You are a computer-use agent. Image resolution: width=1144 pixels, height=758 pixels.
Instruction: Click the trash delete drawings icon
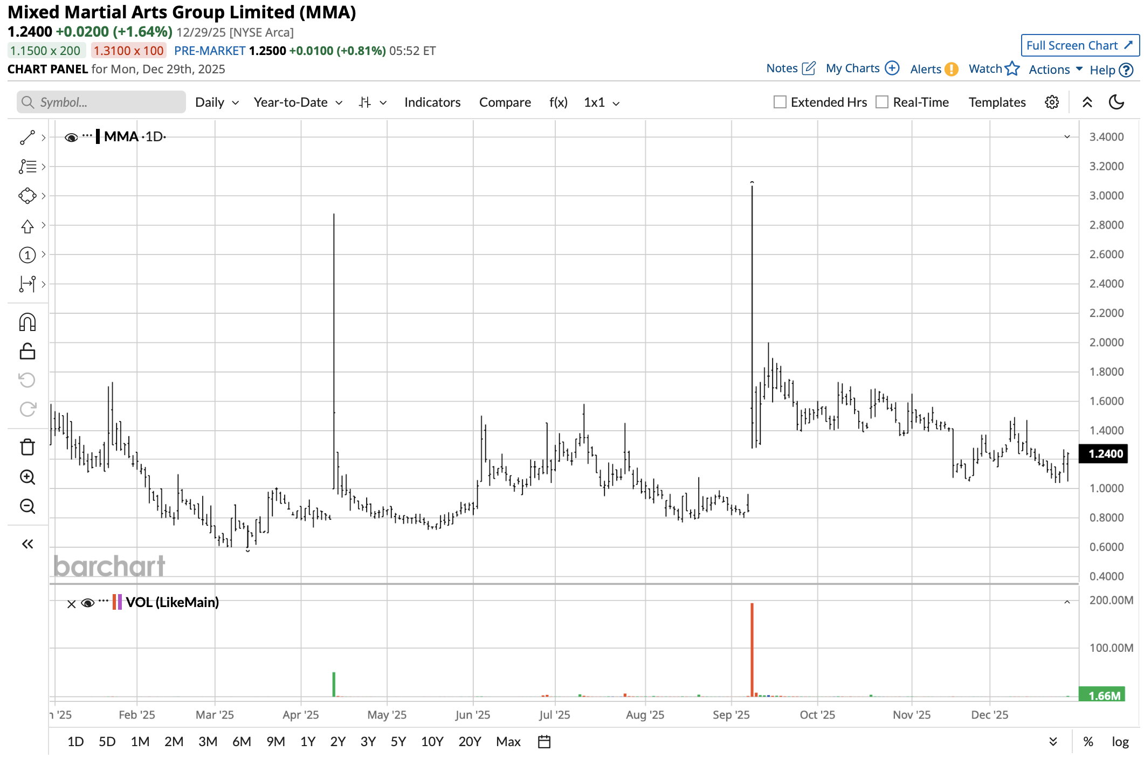[x=27, y=447]
